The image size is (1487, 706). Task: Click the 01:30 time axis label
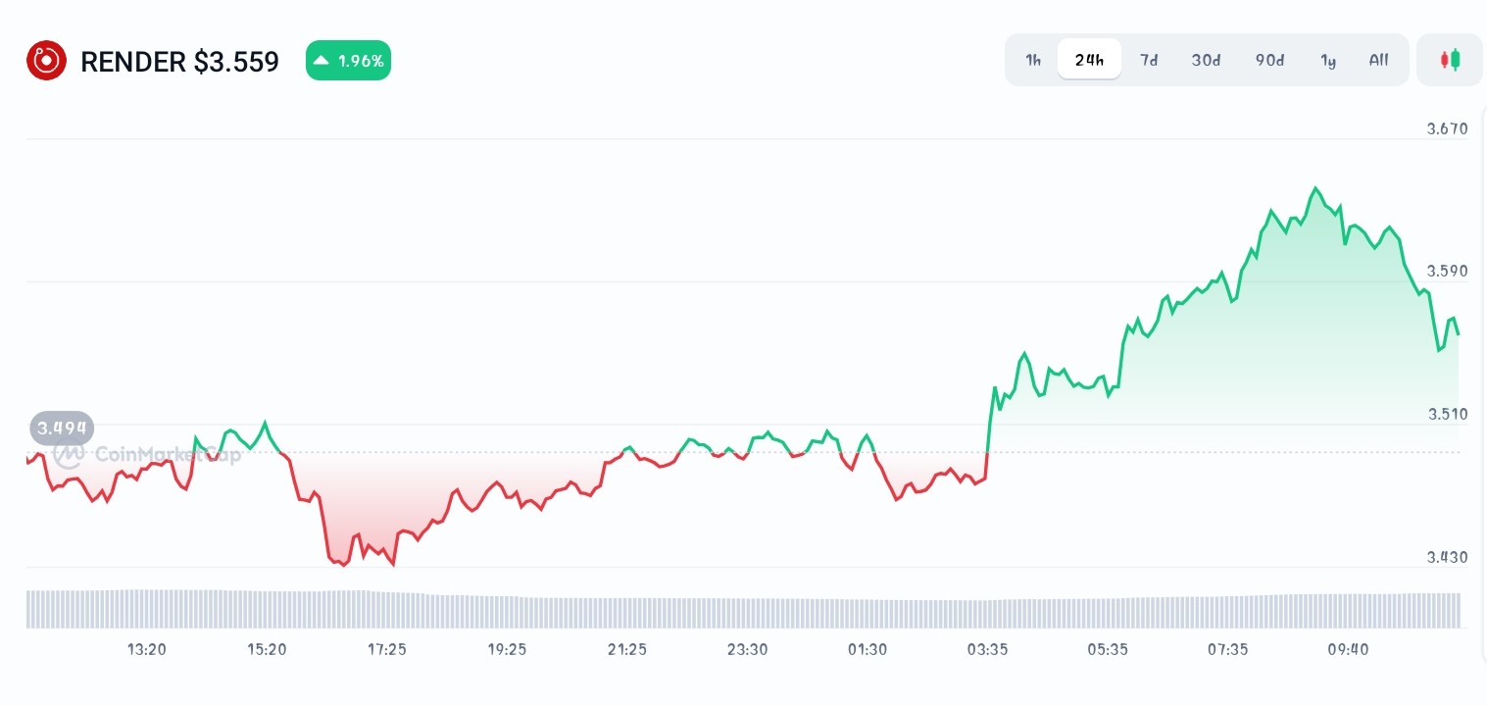point(867,649)
